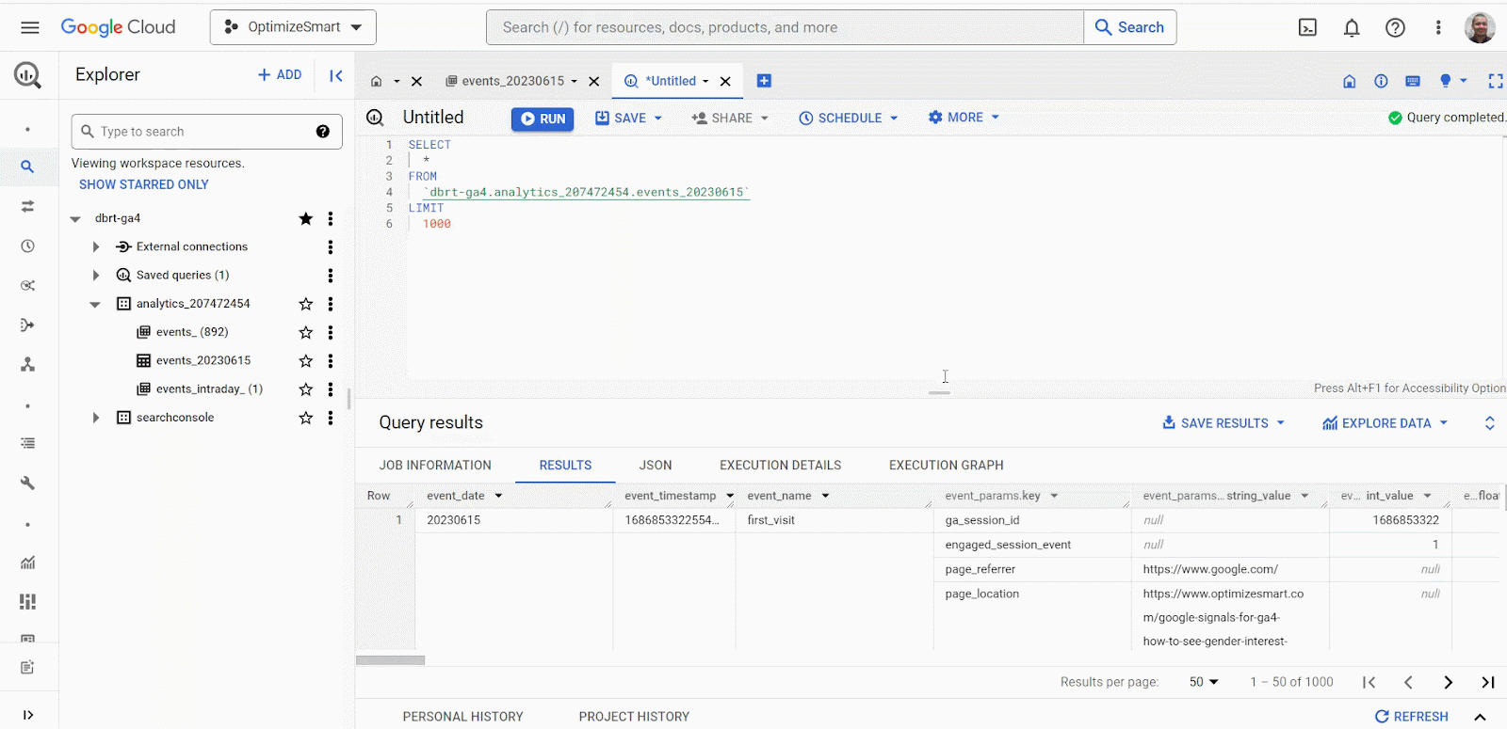Open actions menu for events_20230615 table
Image resolution: width=1507 pixels, height=729 pixels.
click(330, 361)
